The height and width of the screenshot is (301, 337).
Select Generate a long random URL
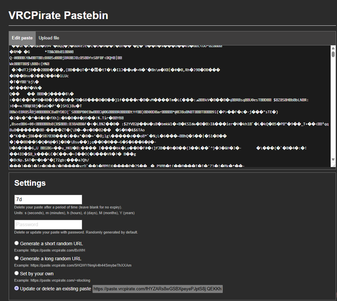click(x=17, y=258)
